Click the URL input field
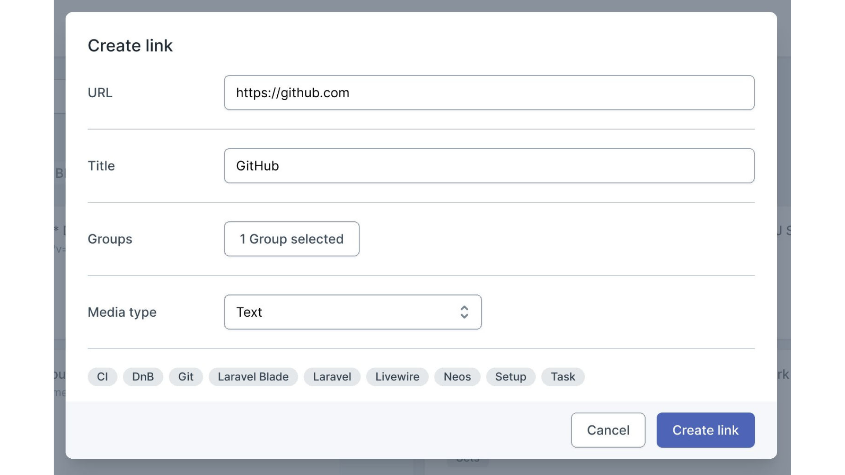 point(489,93)
